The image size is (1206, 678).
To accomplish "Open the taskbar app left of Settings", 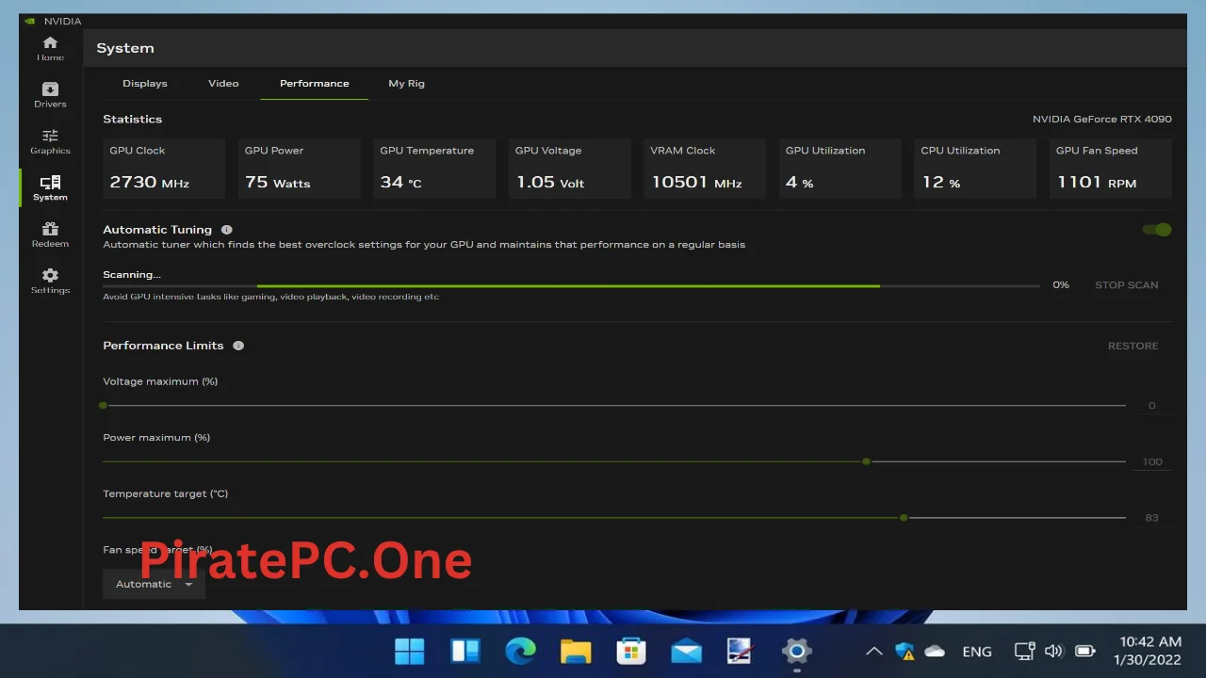I will coord(741,651).
